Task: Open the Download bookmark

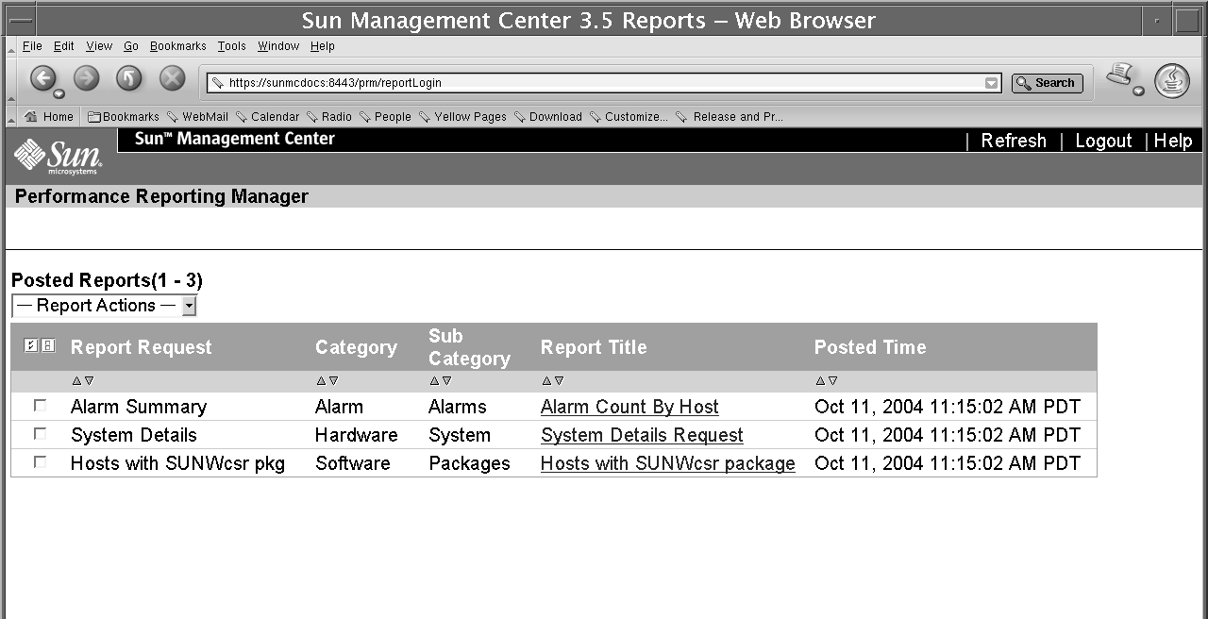Action: [x=547, y=117]
